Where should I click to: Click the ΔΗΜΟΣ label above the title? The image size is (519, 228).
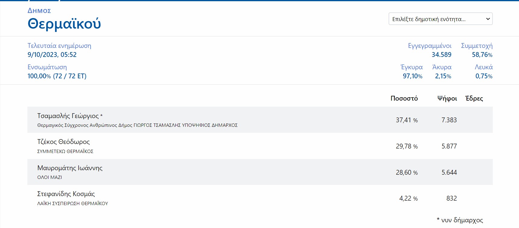pyautogui.click(x=39, y=11)
